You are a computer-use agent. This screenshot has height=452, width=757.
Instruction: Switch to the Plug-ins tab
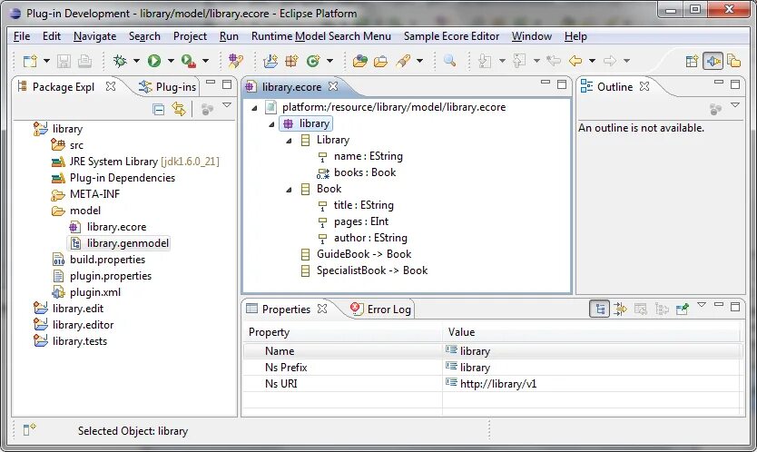point(168,87)
